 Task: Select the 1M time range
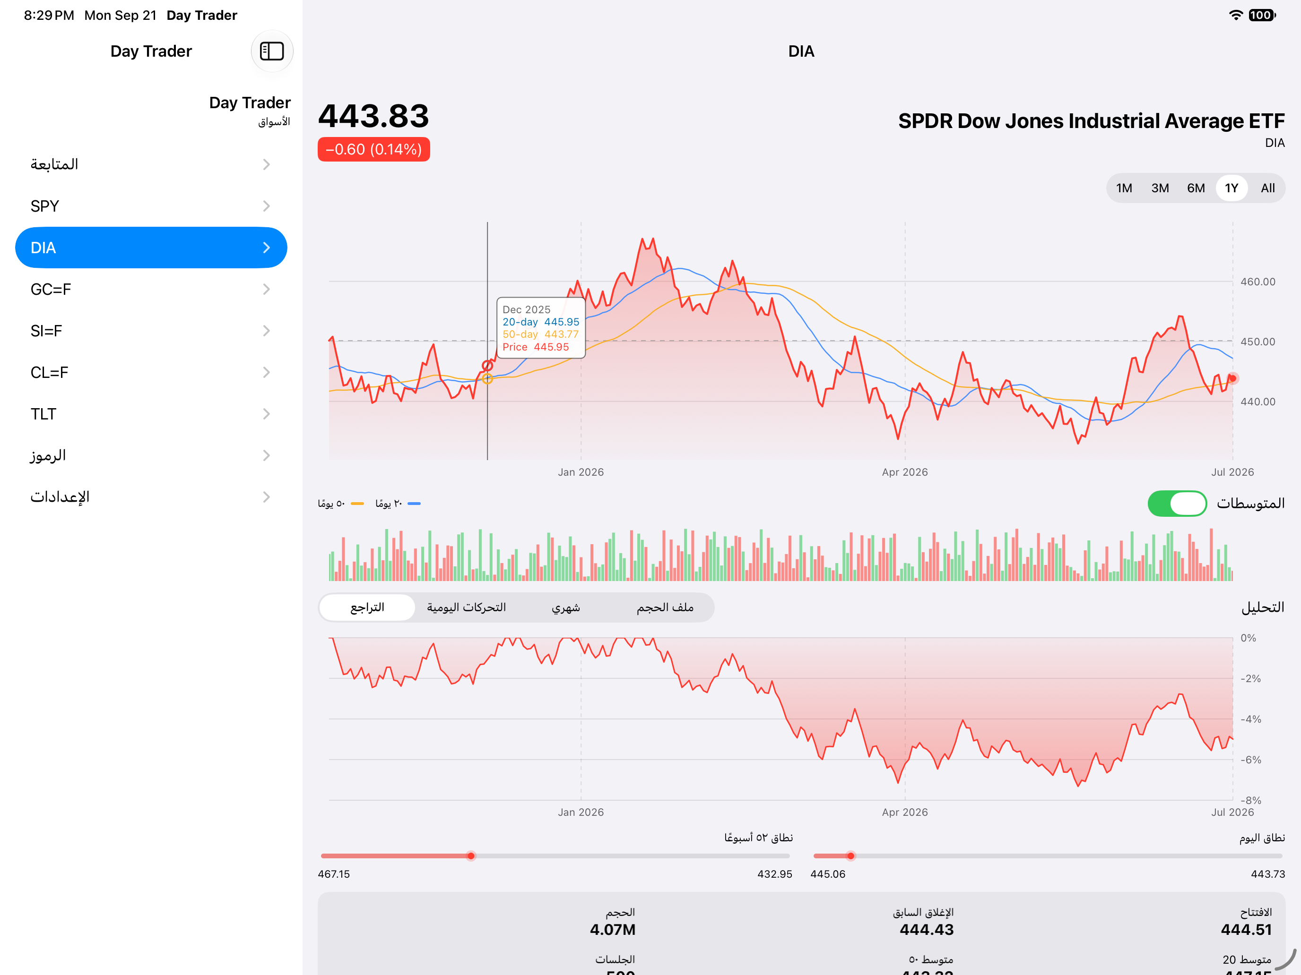pyautogui.click(x=1124, y=188)
